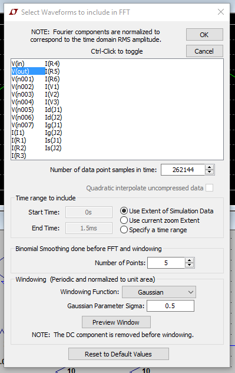Click the Cancel button
The image size is (235, 373).
tap(204, 51)
